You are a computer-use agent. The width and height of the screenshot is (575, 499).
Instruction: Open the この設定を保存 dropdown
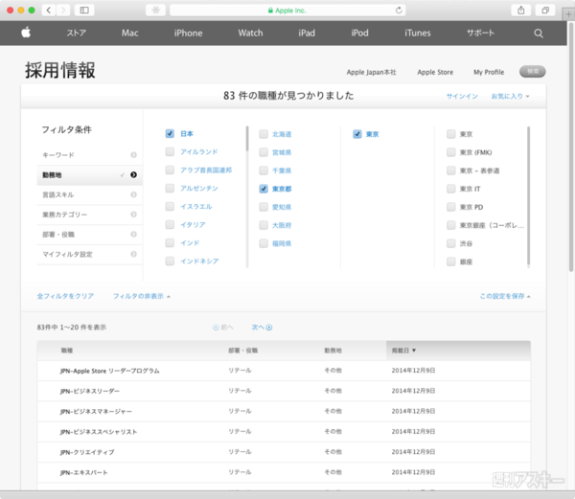point(505,296)
